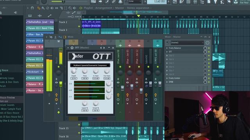Open the piano roll via top toolbar icon
250x140 pixels.
coord(182,2)
